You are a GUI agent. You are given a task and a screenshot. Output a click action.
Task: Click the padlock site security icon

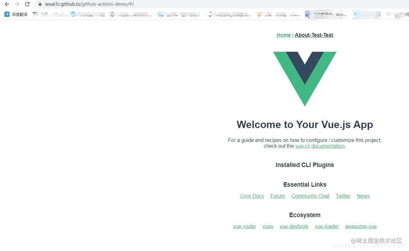tap(40, 4)
